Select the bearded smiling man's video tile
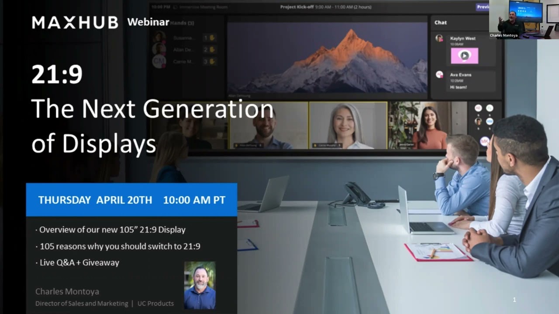The image size is (559, 314). (269, 126)
